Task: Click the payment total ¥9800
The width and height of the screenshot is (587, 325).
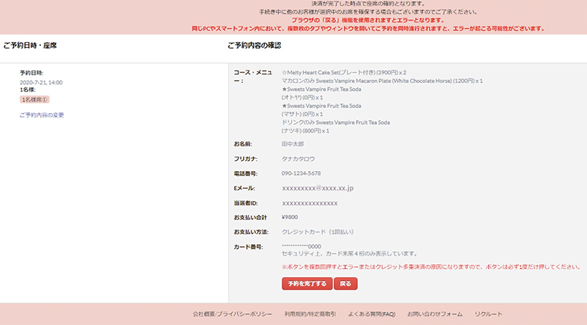Action: [x=290, y=217]
